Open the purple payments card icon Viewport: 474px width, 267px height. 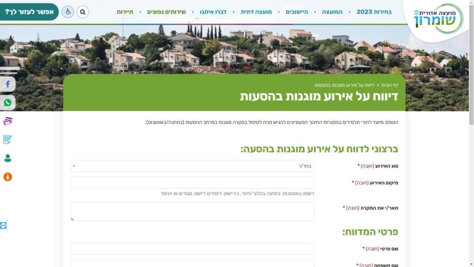[x=8, y=121]
